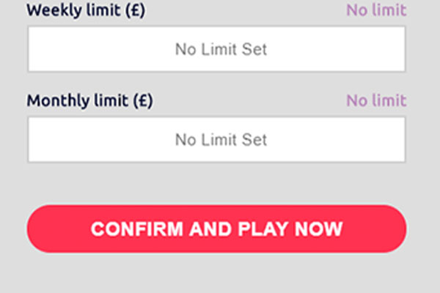Choose purple 'No limit' option for weekly deposits
440x293 pixels.
click(376, 10)
